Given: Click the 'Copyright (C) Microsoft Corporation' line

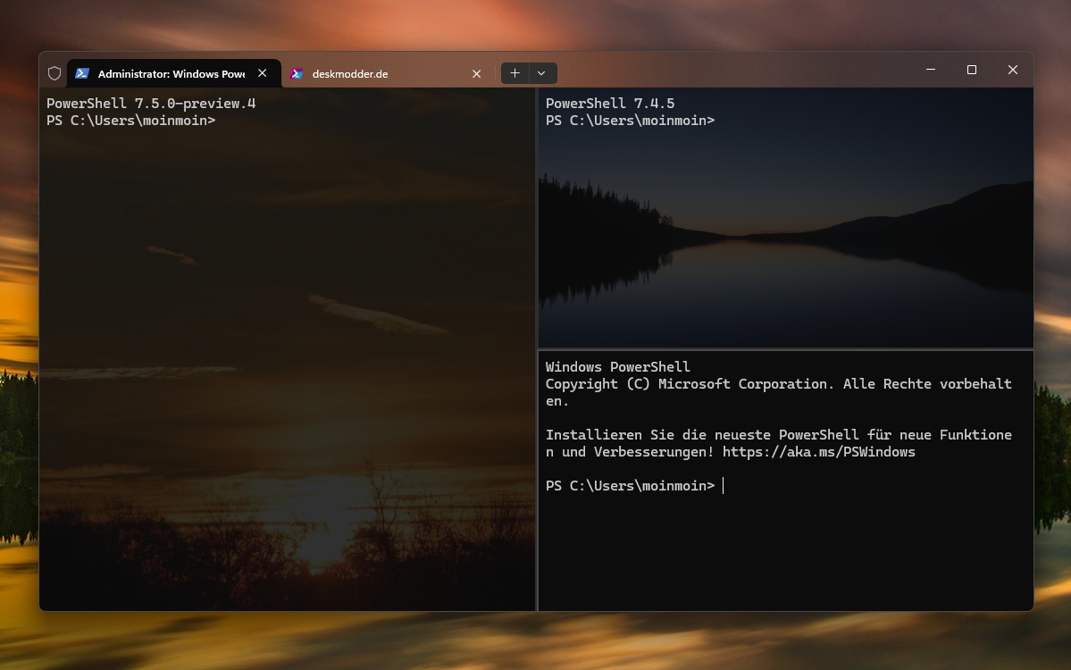Looking at the screenshot, I should coord(779,384).
